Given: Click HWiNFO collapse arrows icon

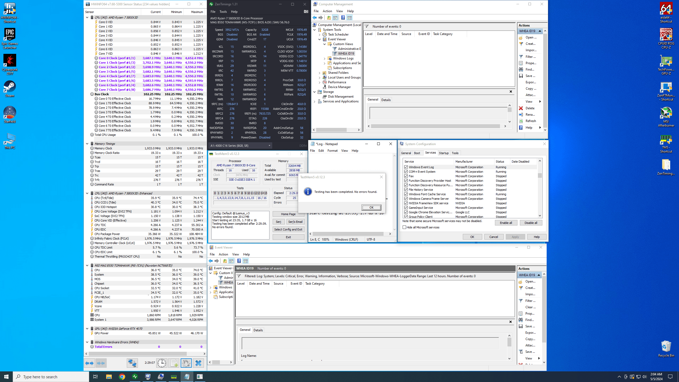Looking at the screenshot, I should [x=101, y=363].
